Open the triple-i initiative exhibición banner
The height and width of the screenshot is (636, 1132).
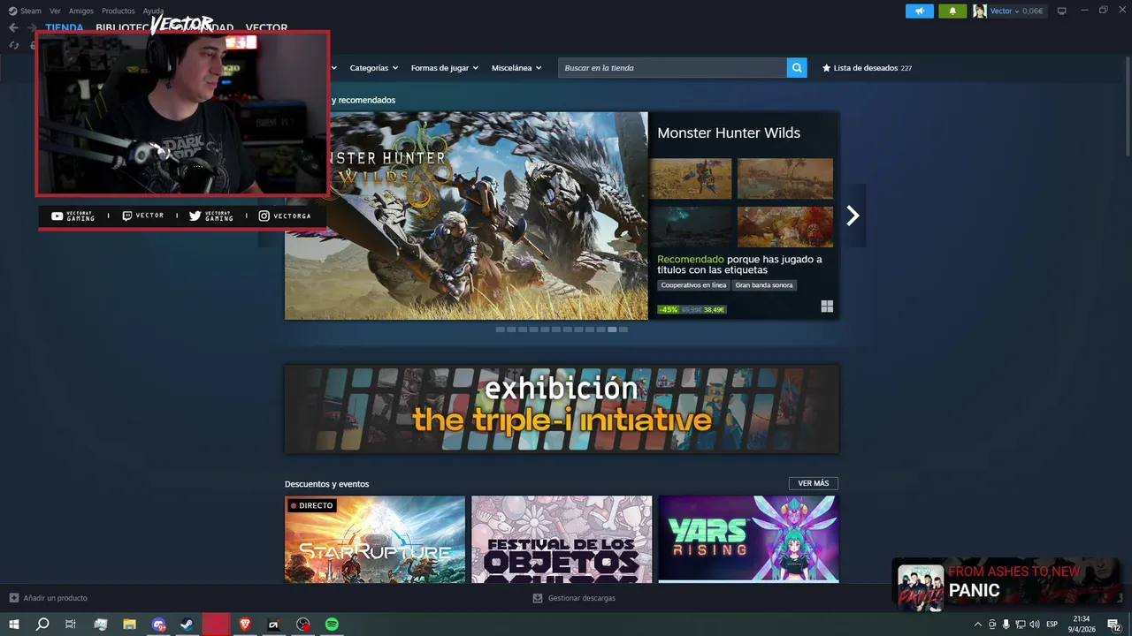pyautogui.click(x=562, y=409)
